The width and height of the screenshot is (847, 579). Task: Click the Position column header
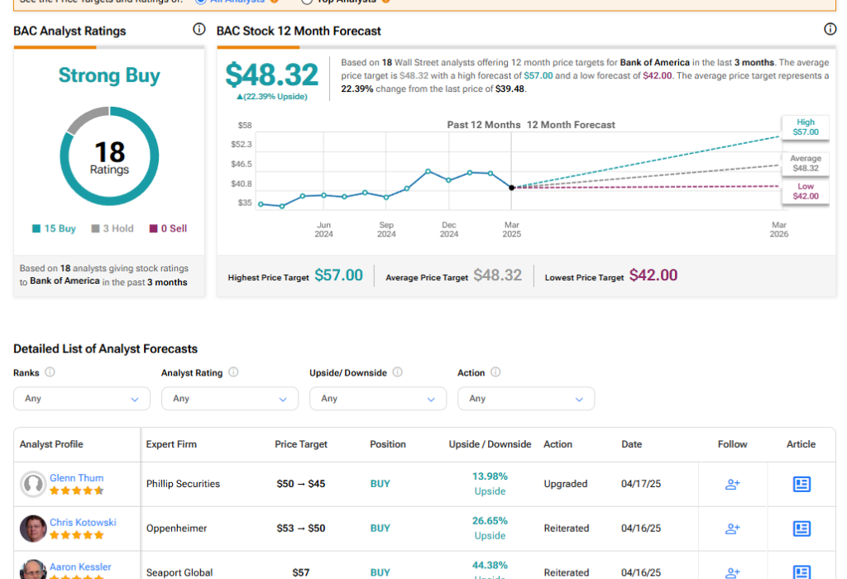(x=388, y=444)
